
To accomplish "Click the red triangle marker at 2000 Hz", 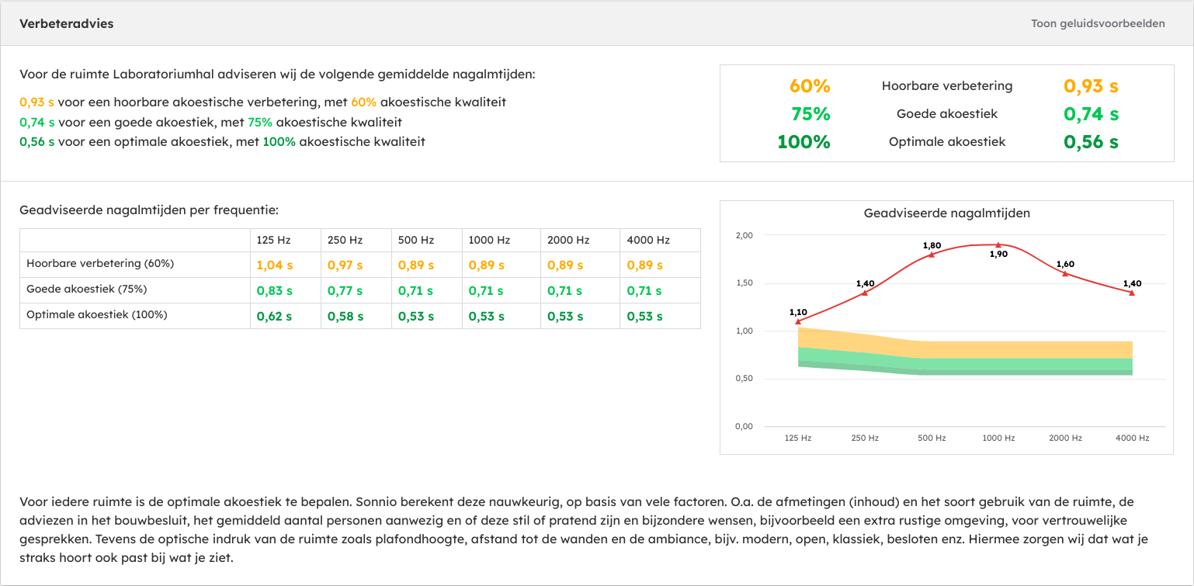I will coord(1065,273).
